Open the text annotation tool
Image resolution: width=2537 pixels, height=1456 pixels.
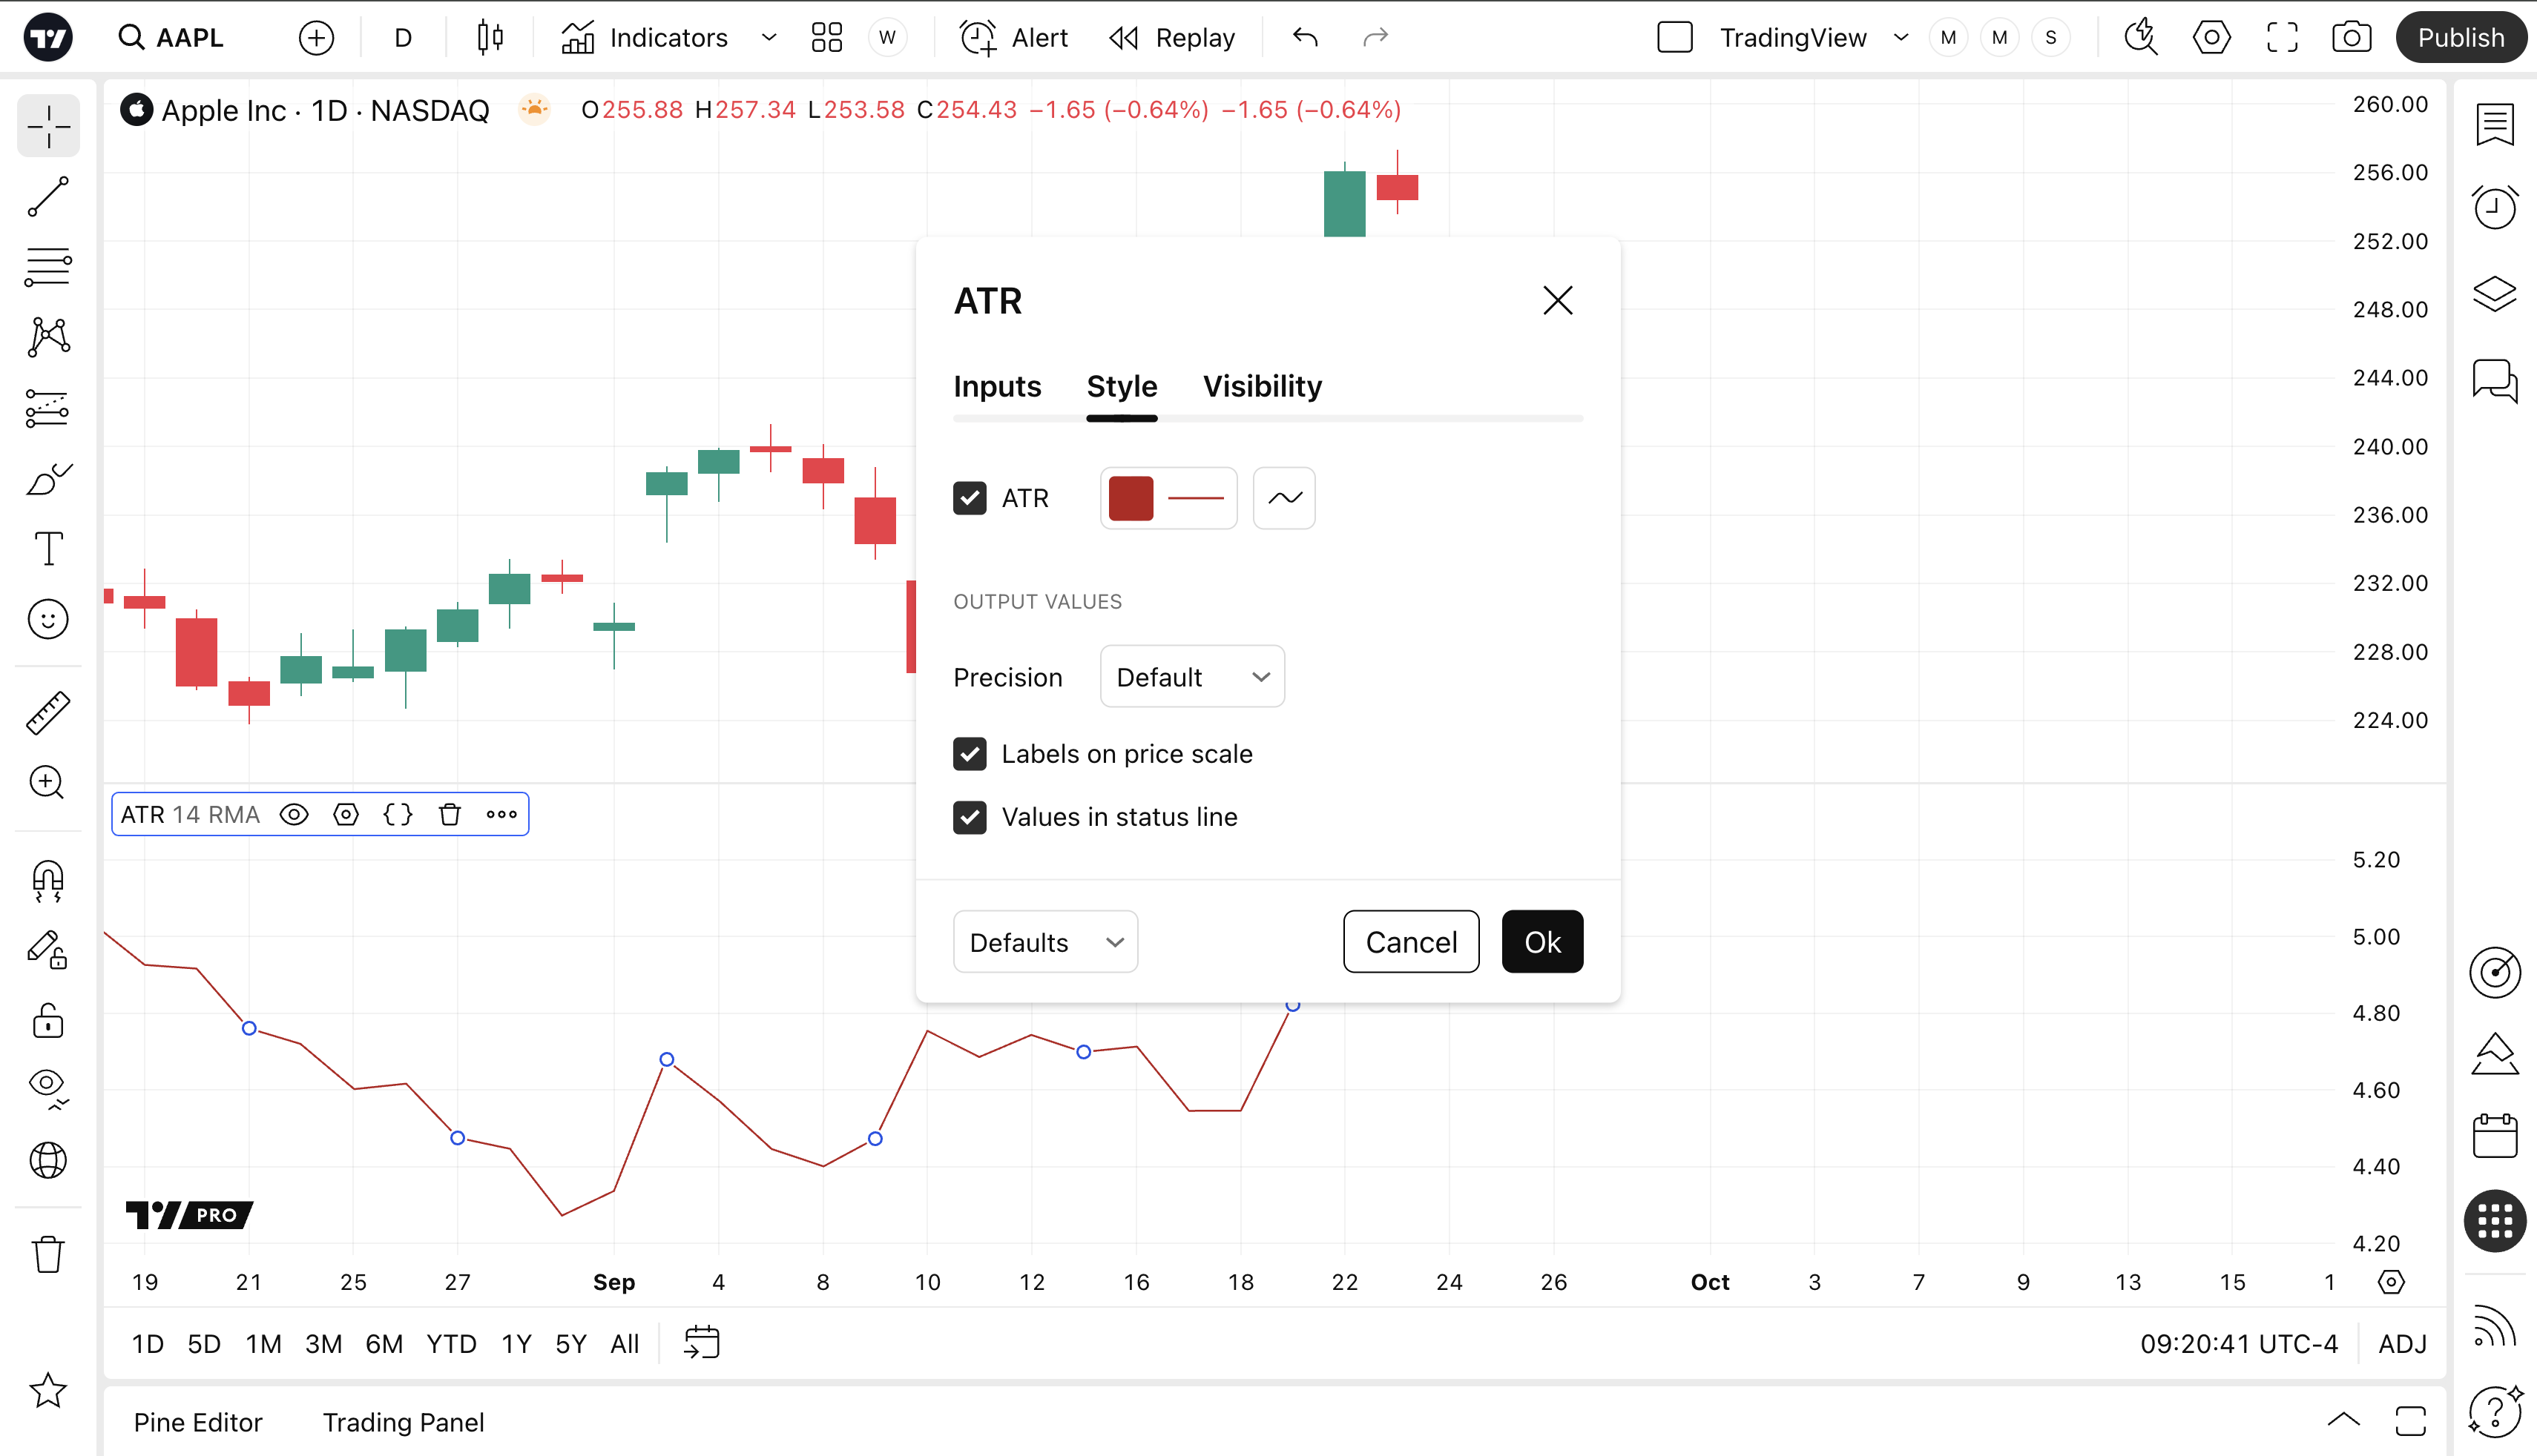point(48,549)
